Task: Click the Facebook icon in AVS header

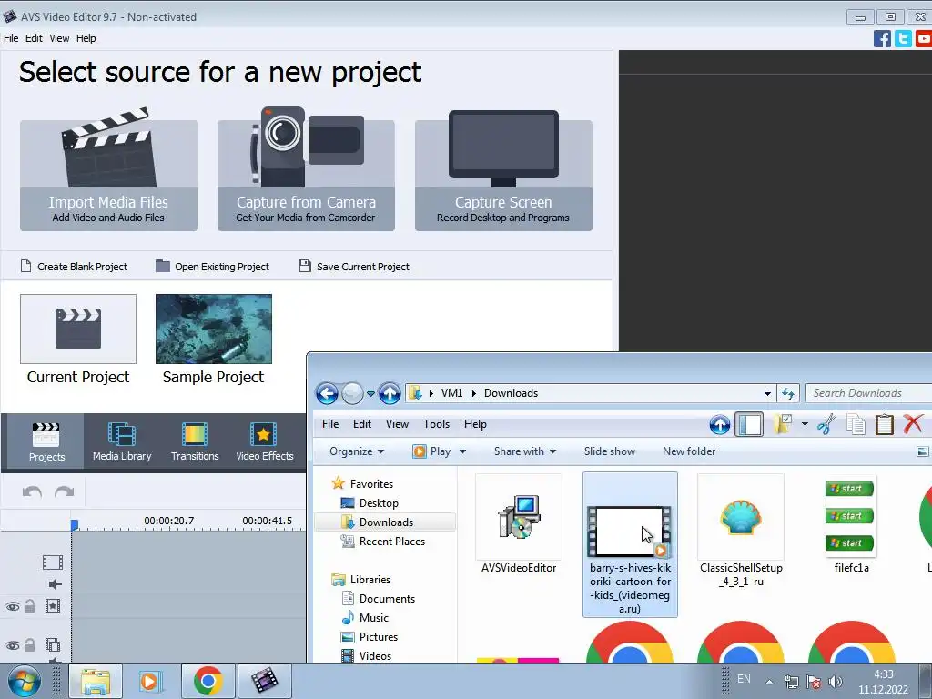Action: click(882, 38)
